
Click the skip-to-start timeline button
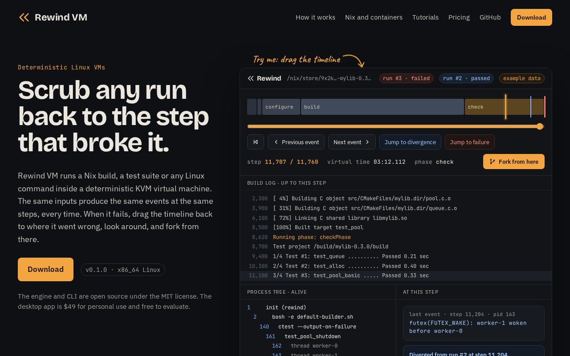[x=256, y=142]
